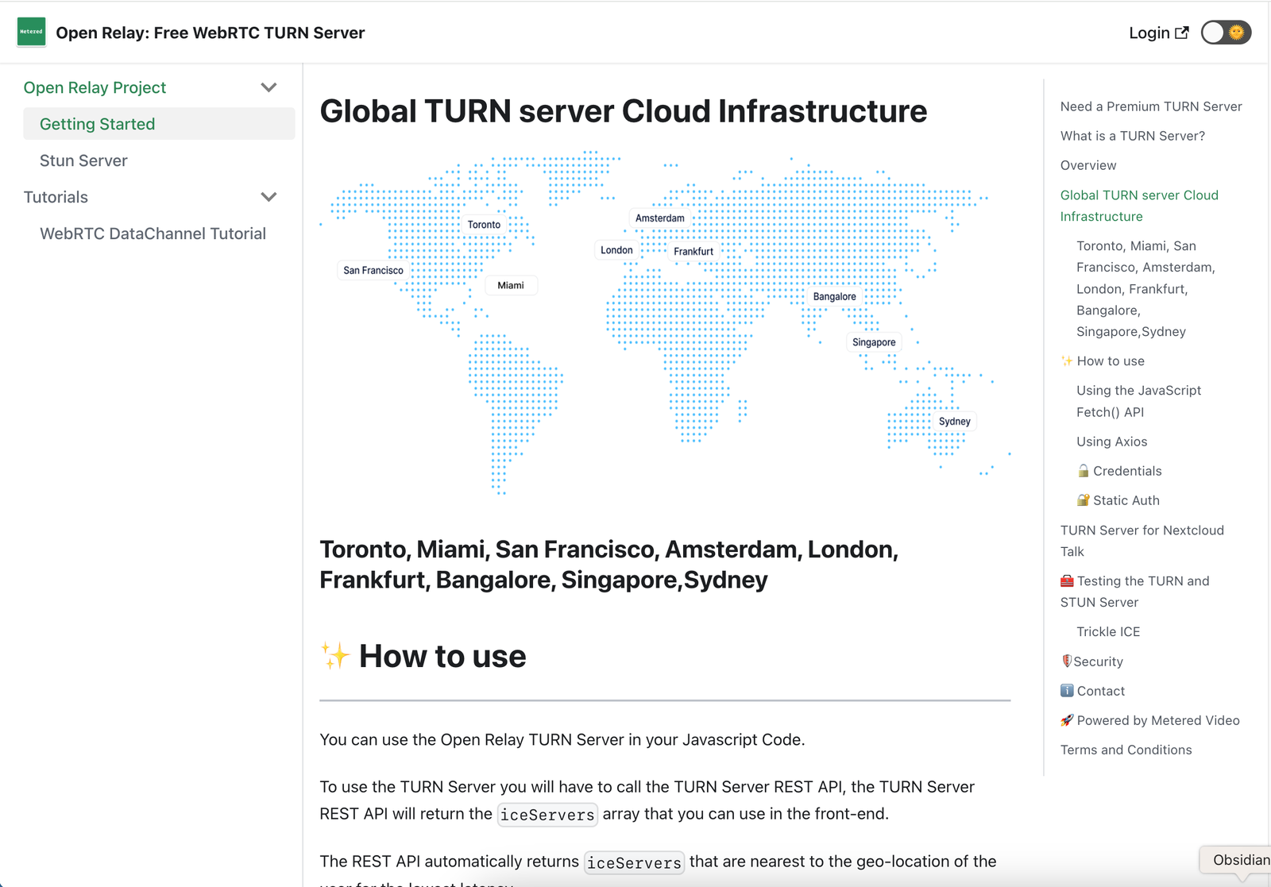Click the Terms and Conditions link

click(x=1126, y=749)
